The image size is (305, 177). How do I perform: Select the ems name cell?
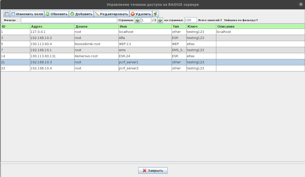coord(145,50)
